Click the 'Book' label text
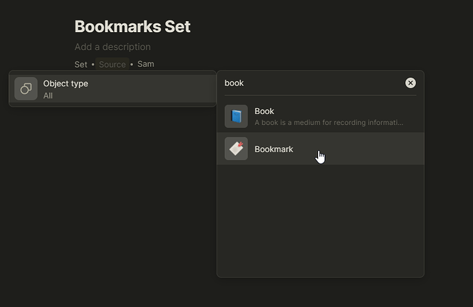Viewport: 473px width, 307px height. 264,111
